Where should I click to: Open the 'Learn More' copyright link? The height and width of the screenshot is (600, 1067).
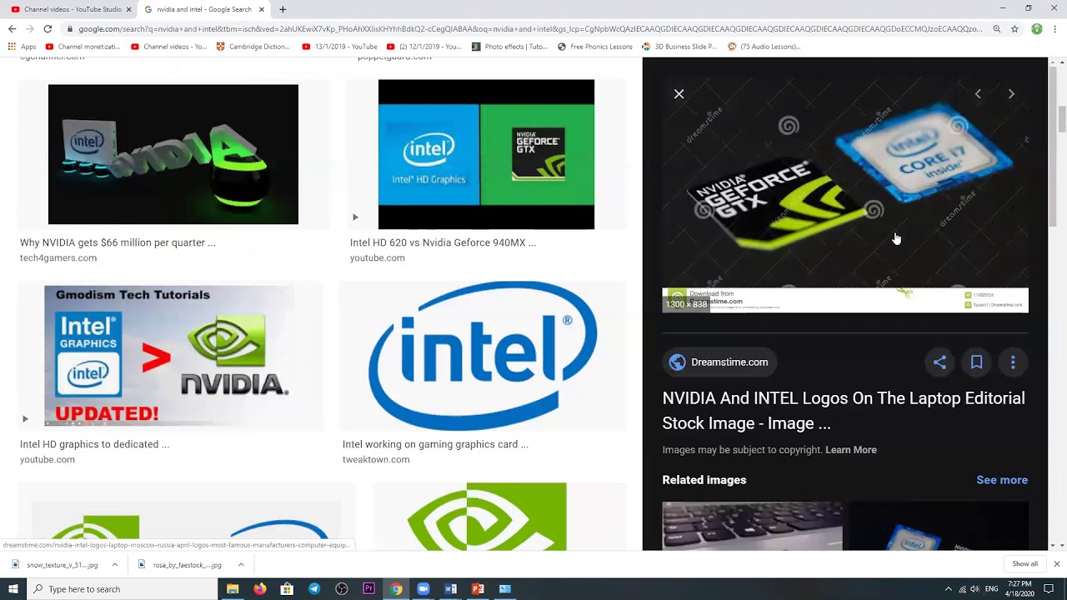[x=850, y=450]
